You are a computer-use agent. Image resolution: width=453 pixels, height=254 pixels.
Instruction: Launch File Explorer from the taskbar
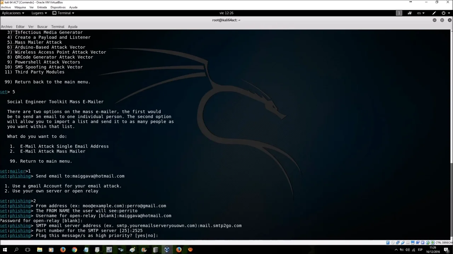40,250
